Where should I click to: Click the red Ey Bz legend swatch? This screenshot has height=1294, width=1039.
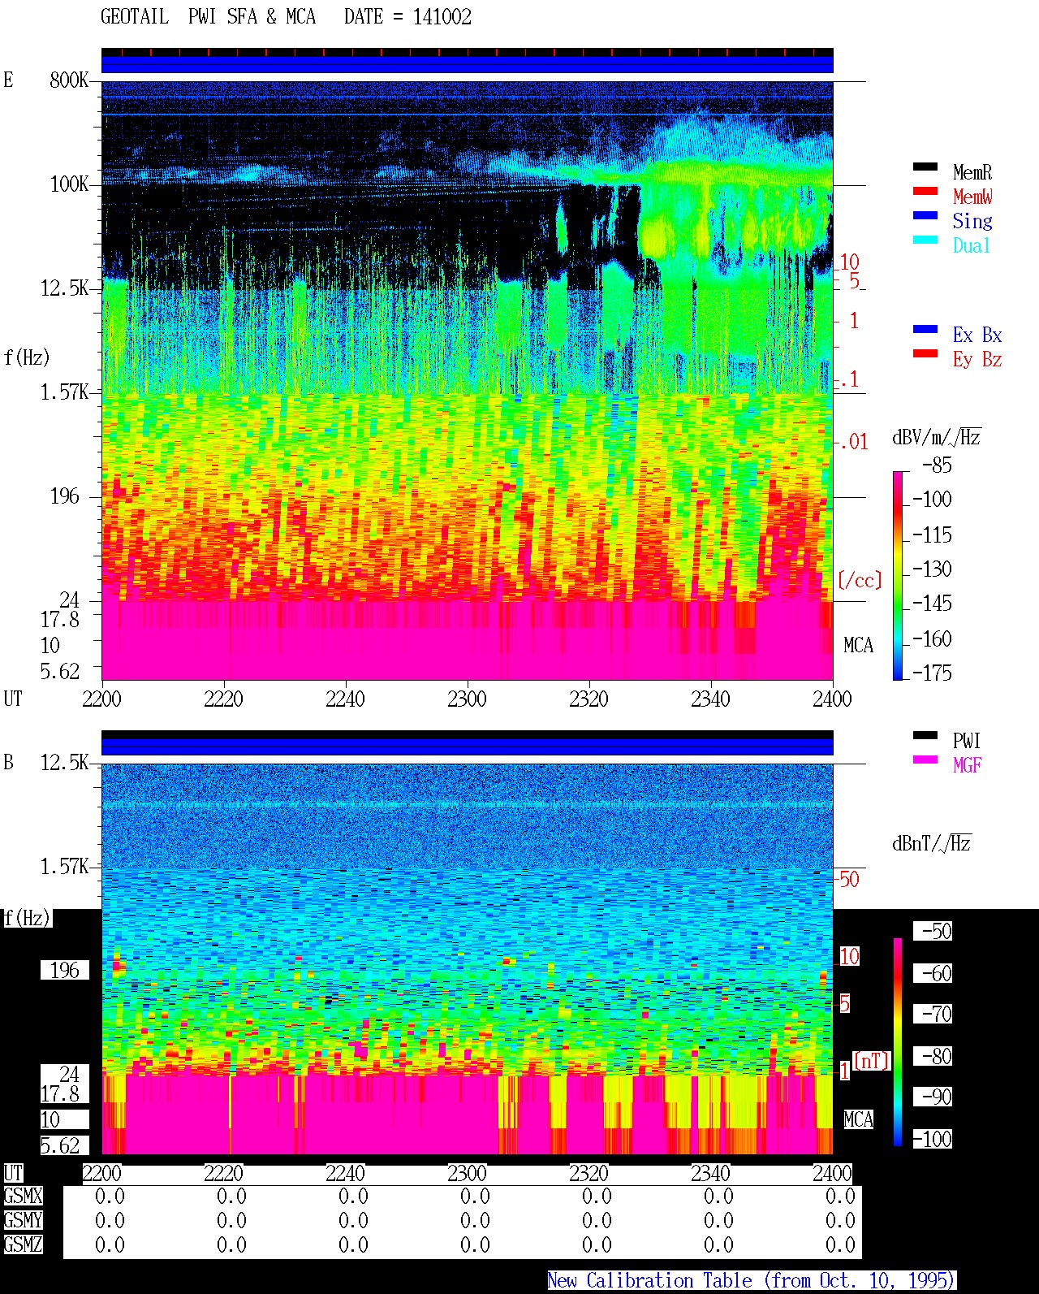(925, 354)
